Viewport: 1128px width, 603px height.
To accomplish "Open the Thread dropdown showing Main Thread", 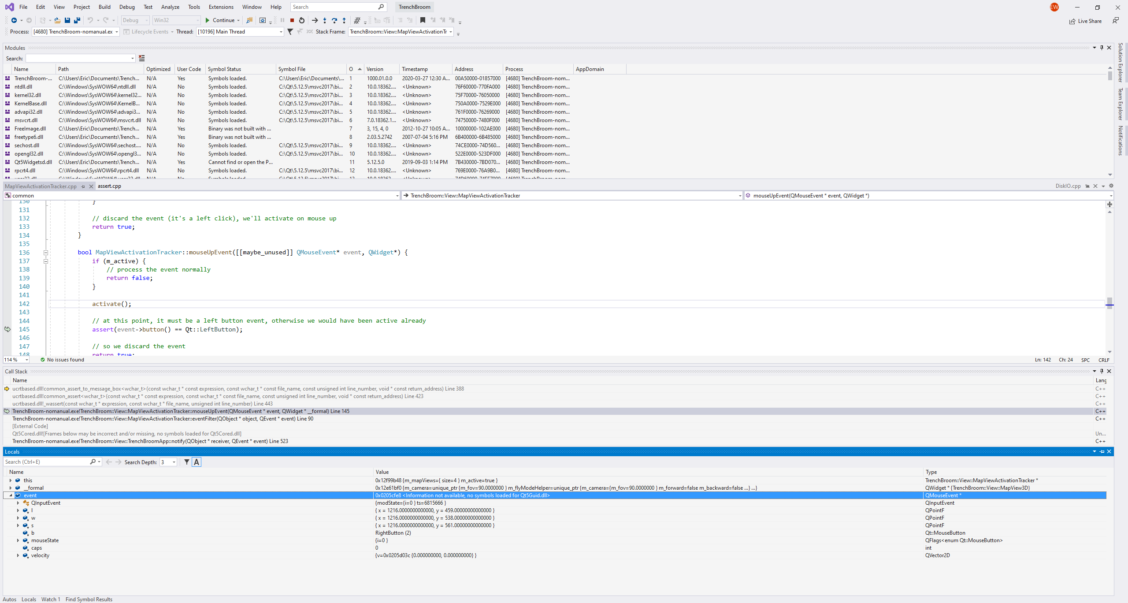I will coord(240,32).
